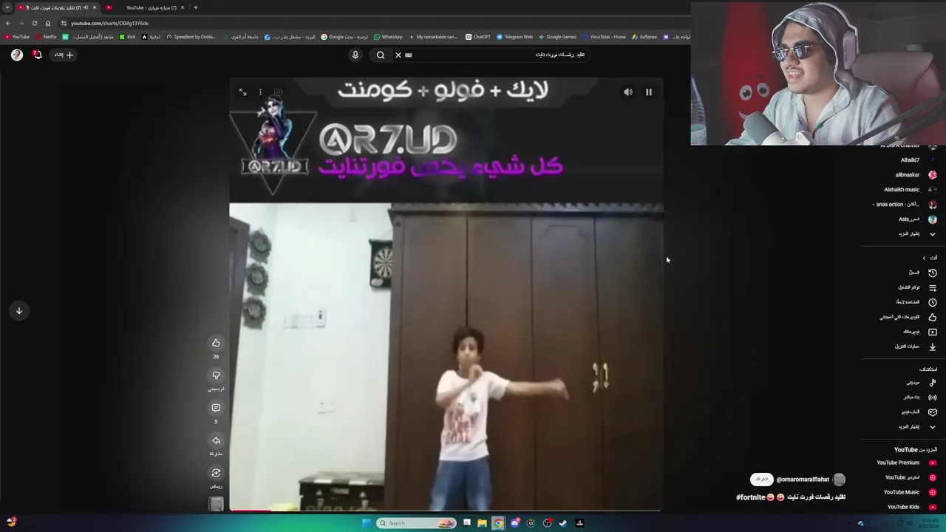
Task: Open the #fortnite hashtag link
Action: pos(750,497)
